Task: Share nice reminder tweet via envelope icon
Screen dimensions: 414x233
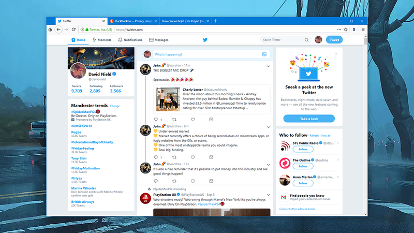Action: click(211, 181)
